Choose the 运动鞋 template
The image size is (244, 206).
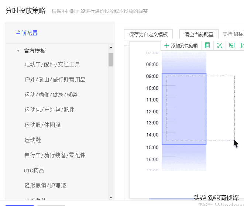(x=33, y=140)
